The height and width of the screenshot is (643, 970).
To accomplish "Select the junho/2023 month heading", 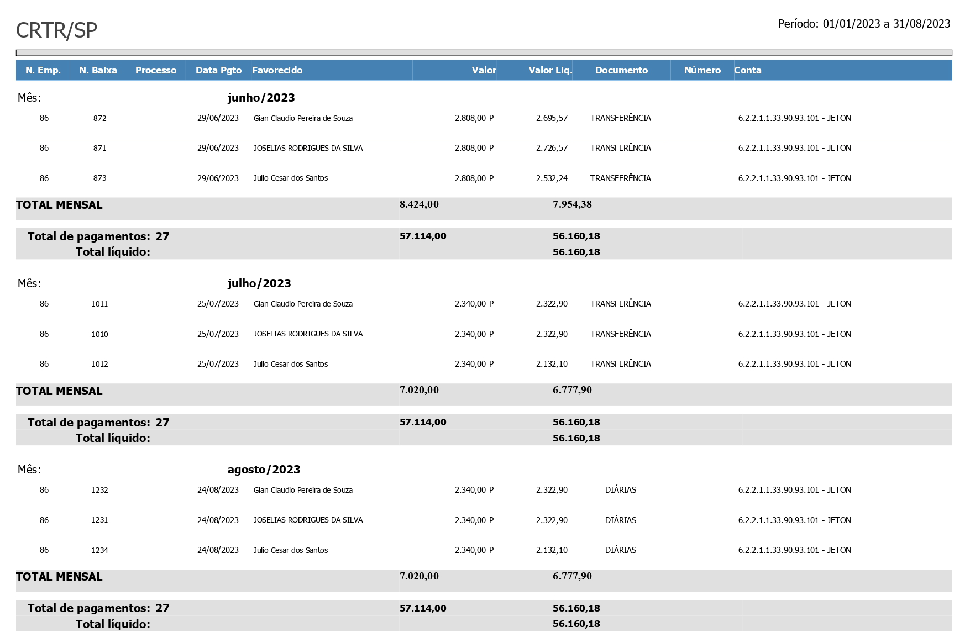I will [x=261, y=98].
